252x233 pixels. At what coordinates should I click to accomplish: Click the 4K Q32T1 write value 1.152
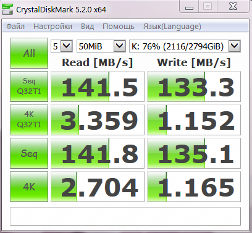click(x=194, y=120)
